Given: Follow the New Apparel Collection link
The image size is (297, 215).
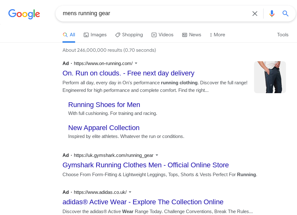Looking at the screenshot, I should (x=104, y=128).
